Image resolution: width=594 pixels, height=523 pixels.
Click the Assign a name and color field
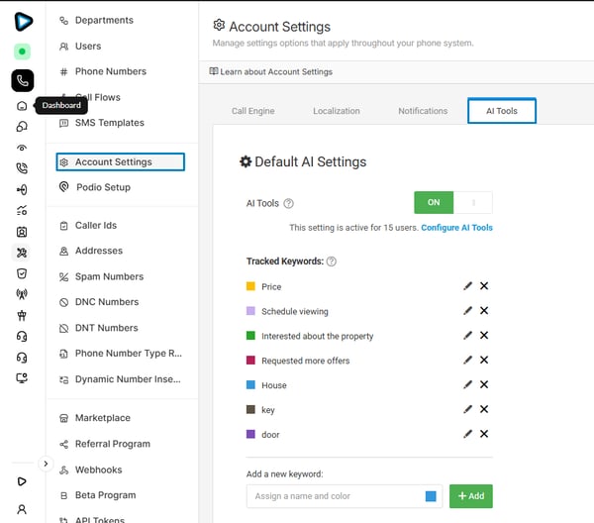click(333, 496)
